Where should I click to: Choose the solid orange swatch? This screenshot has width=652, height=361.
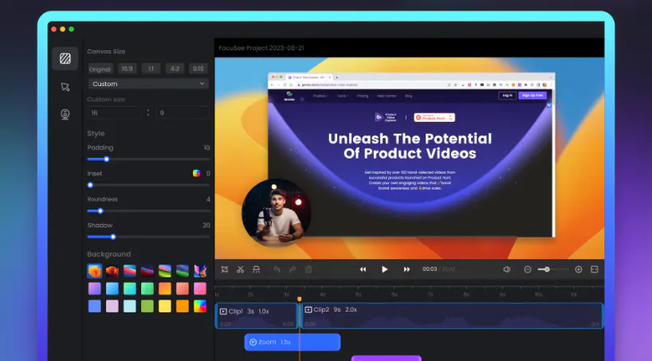182,306
